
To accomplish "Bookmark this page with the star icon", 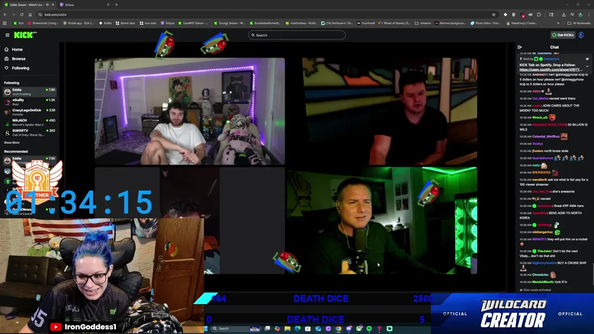I will (494, 14).
